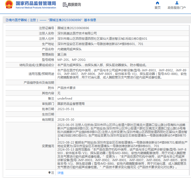The height and width of the screenshot is (178, 191).
Task: Open the 详情 details link
Action: pyautogui.click(x=60, y=173)
